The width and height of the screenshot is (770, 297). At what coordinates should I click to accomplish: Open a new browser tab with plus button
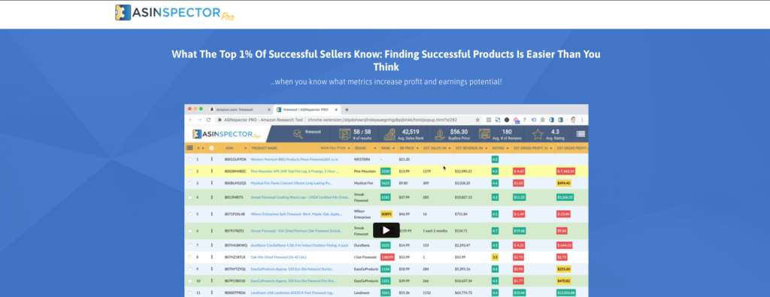click(347, 109)
